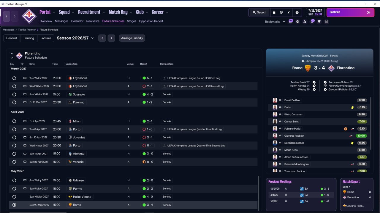This screenshot has height=213, width=380.
Task: Open the Season 2026/27 dropdown
Action: [75, 38]
